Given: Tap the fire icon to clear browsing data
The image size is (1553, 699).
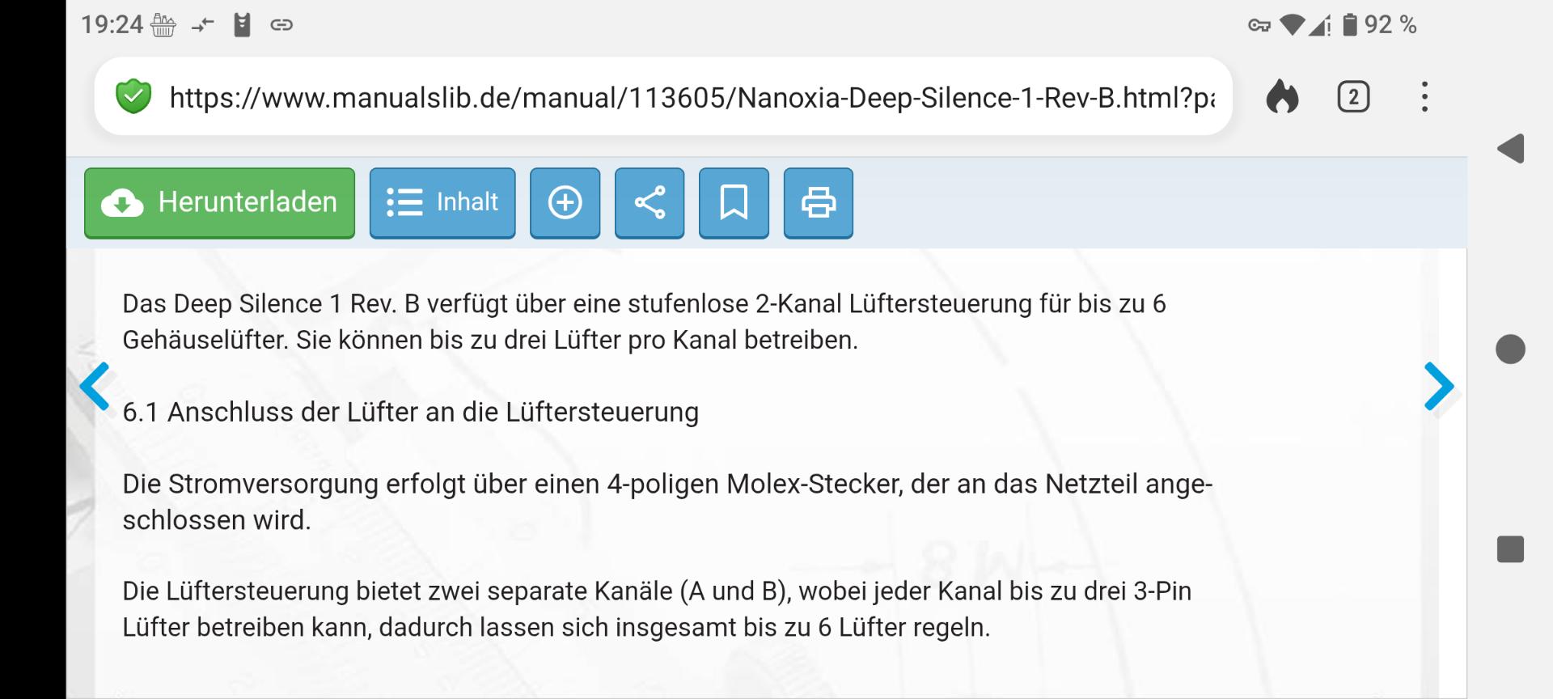Looking at the screenshot, I should click(1282, 97).
